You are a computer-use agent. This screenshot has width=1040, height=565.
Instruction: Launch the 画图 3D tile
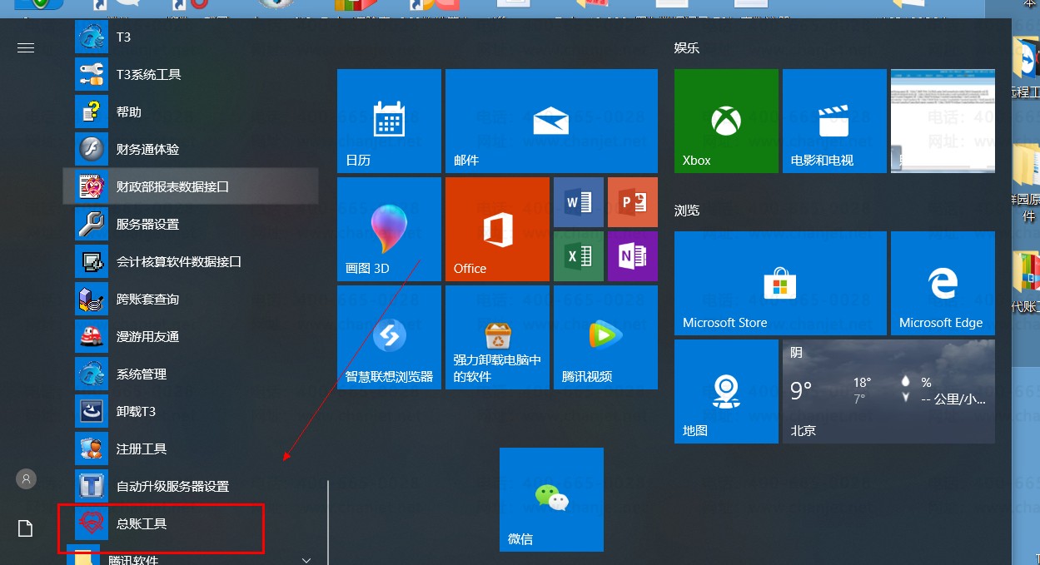point(389,229)
